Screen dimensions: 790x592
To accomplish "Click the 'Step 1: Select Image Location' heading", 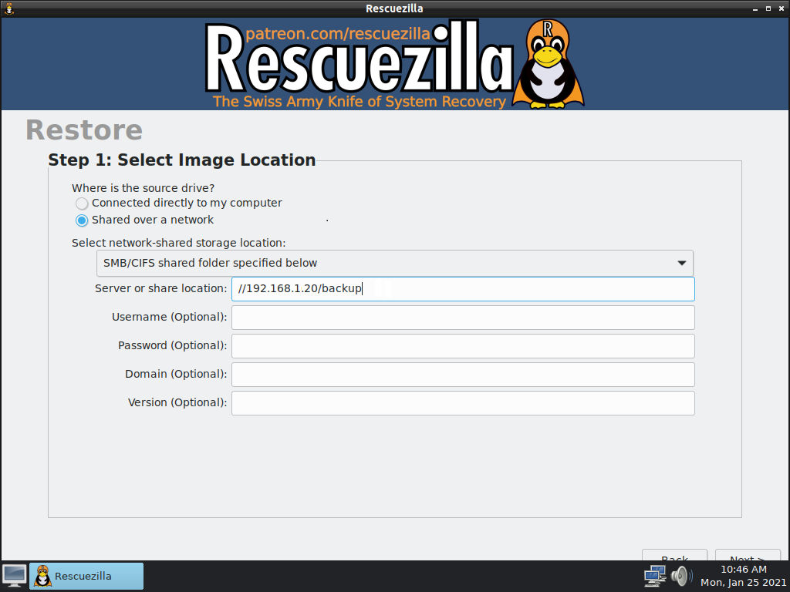I will pos(182,160).
